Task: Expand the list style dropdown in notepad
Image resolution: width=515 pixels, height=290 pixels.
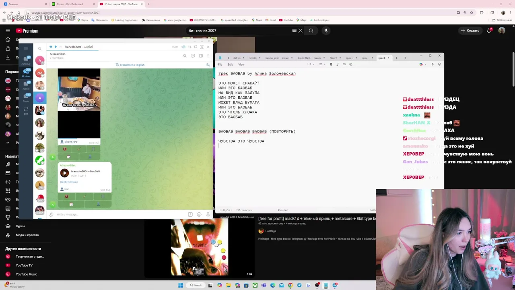Action: tap(322, 64)
